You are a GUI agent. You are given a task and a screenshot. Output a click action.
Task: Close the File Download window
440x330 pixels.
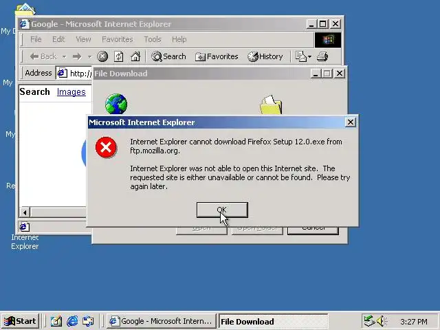[340, 74]
